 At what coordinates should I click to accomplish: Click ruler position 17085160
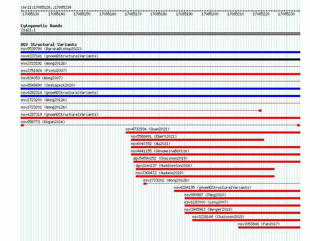108,14
